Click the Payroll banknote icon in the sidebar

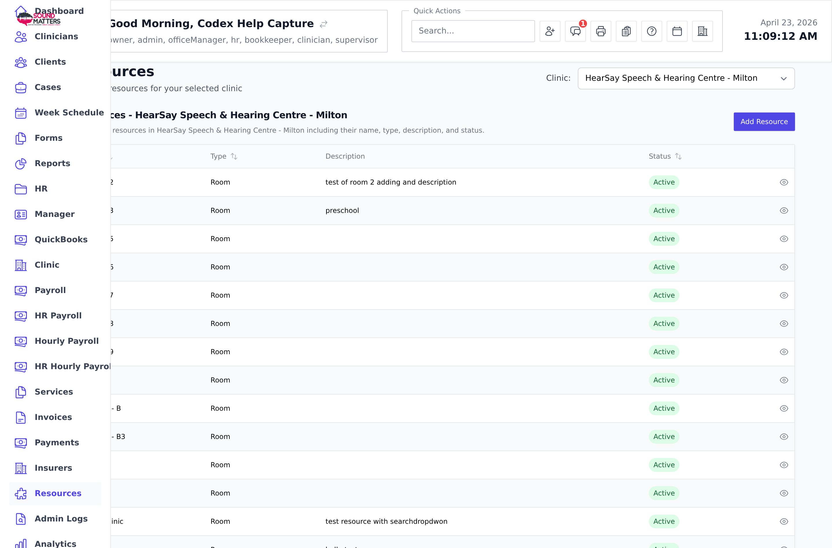tap(21, 290)
